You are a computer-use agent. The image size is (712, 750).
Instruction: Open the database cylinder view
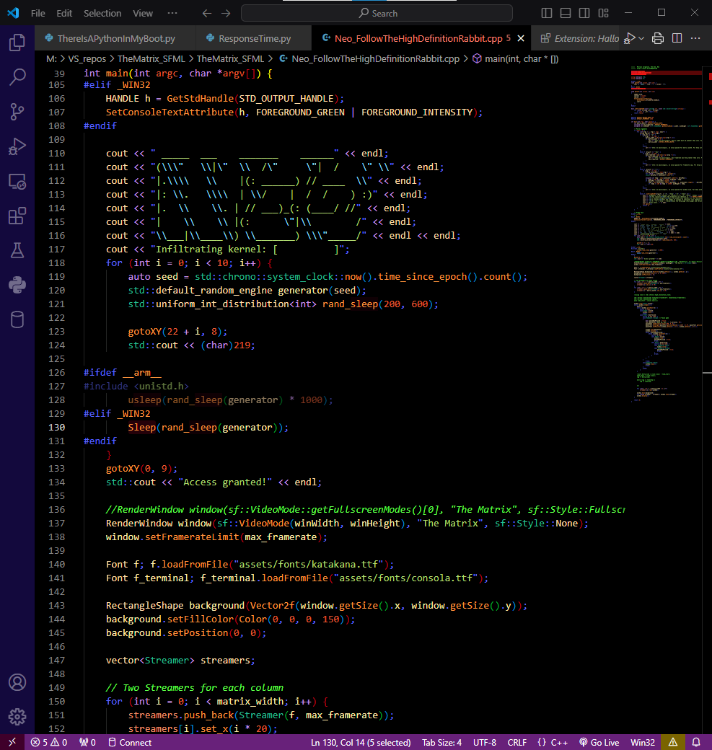tap(17, 319)
